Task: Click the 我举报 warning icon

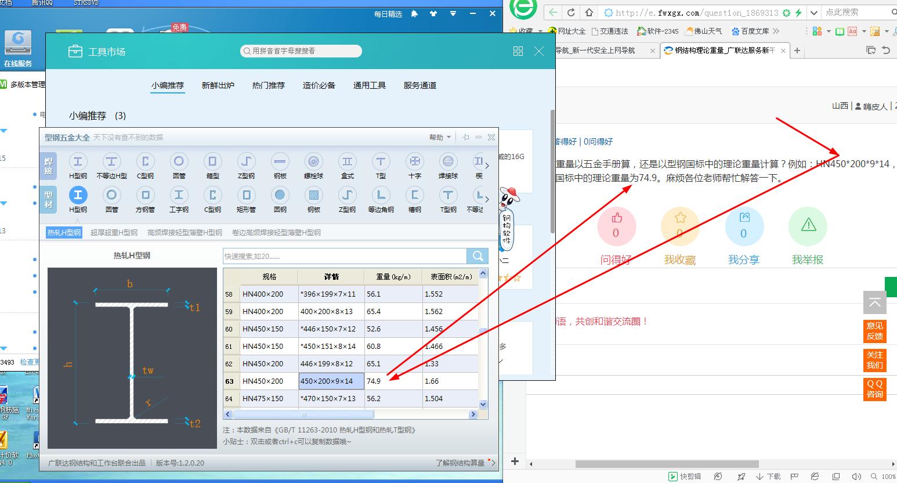Action: coord(808,224)
